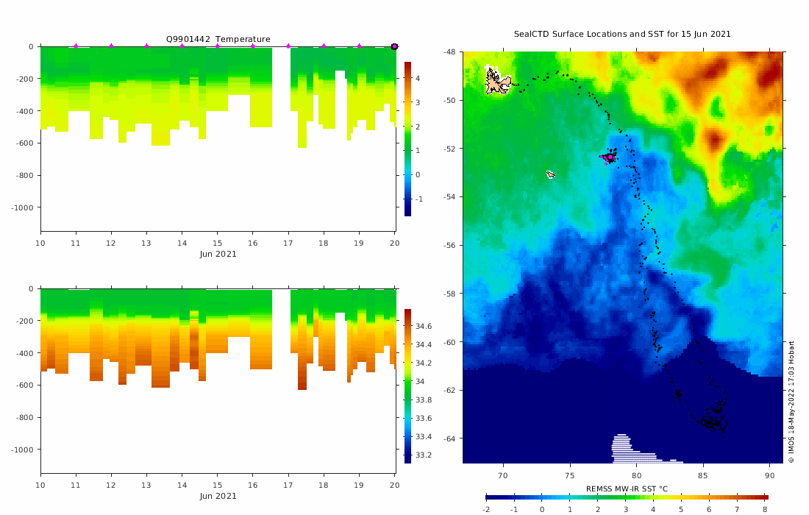Click the "Q9901442 Temperature" plot title

[x=218, y=39]
